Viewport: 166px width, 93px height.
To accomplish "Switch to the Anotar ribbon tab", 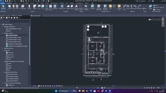I will coord(42,3).
